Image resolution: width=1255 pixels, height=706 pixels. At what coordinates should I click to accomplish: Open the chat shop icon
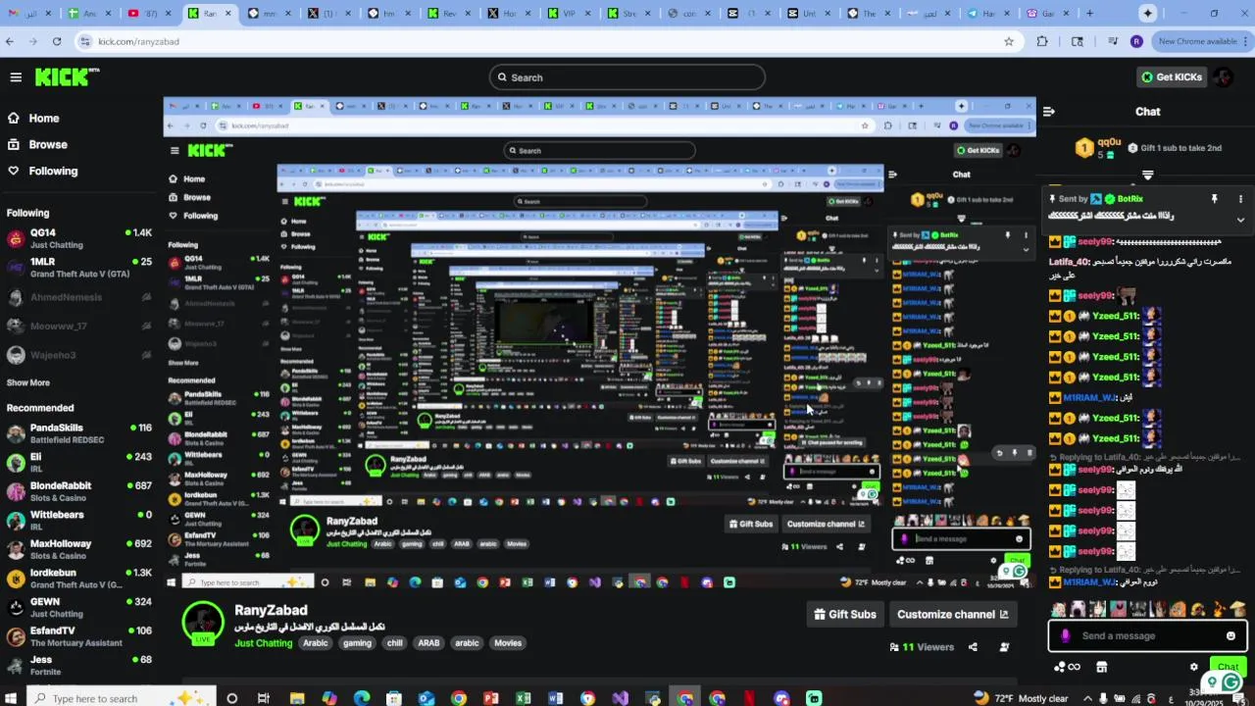[x=1101, y=667]
